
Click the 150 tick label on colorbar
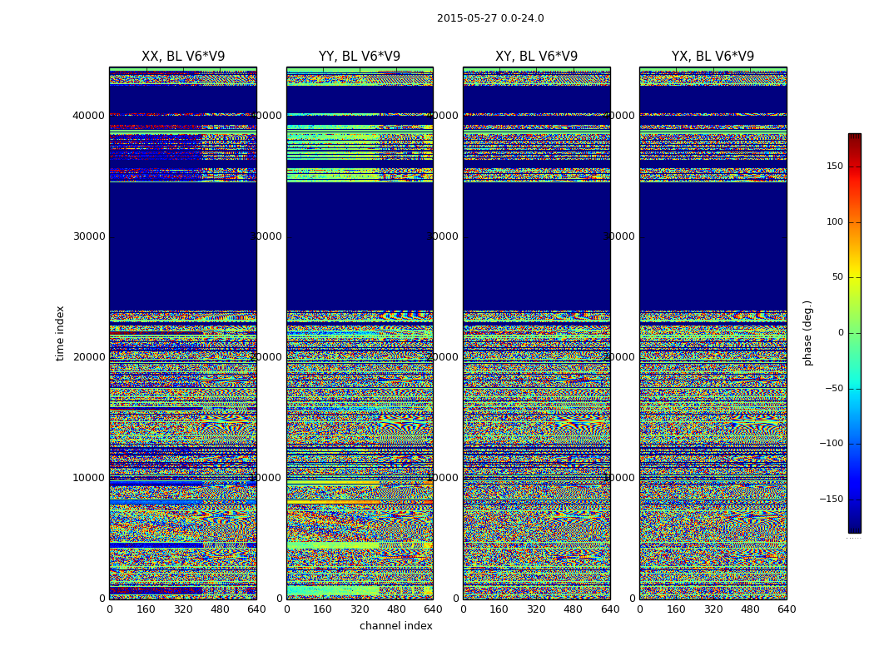(834, 166)
